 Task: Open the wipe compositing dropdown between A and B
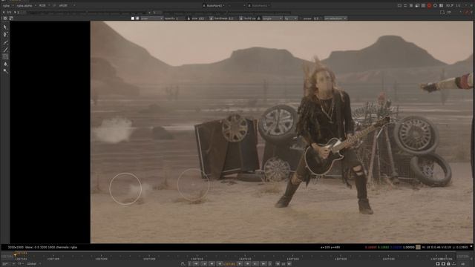pyautogui.click(x=237, y=5)
